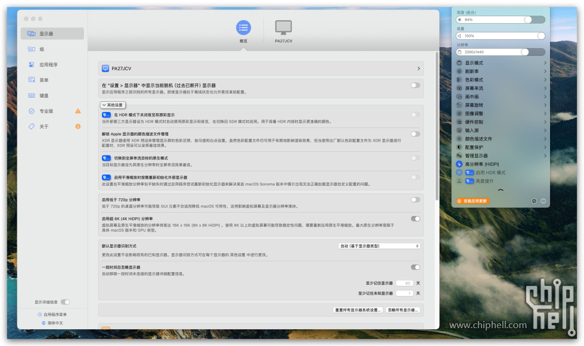
Task: Open the Displays (显示器) sidebar section
Action: pyautogui.click(x=52, y=33)
